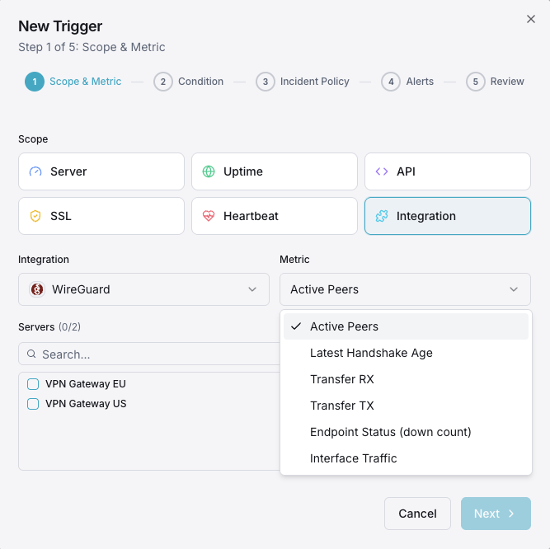
Task: Click the Server gauge icon
Action: 35,171
